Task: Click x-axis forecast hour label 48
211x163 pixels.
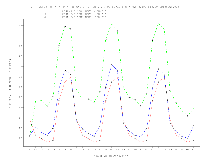Action: [123, 150]
